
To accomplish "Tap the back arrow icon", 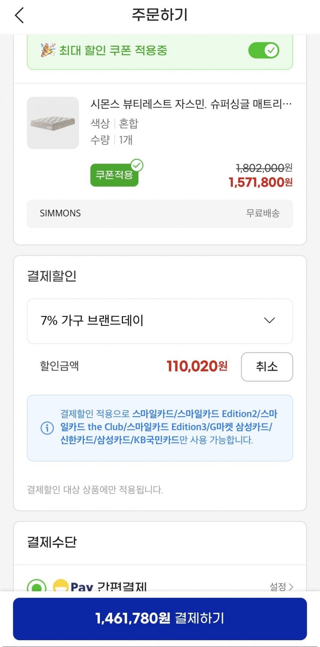I will [x=20, y=15].
